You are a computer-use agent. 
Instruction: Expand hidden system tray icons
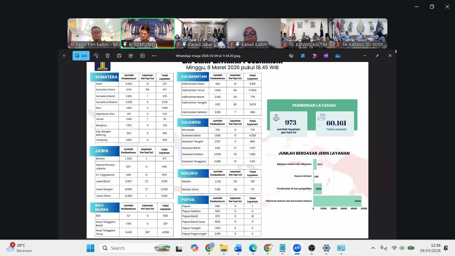(x=373, y=248)
